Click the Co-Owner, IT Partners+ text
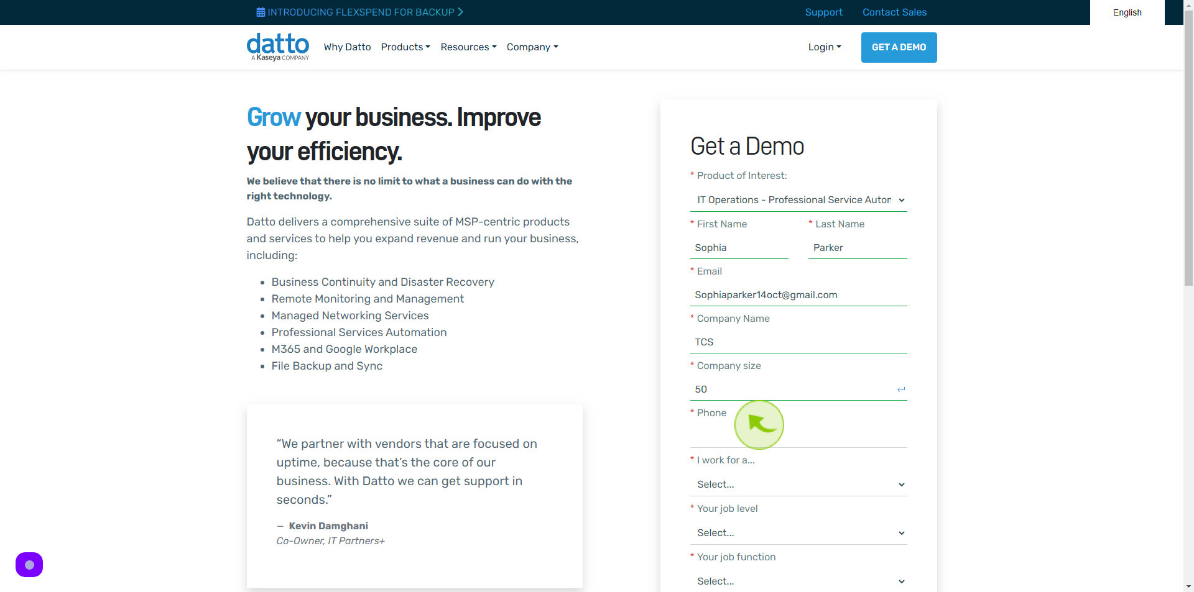 tap(330, 541)
